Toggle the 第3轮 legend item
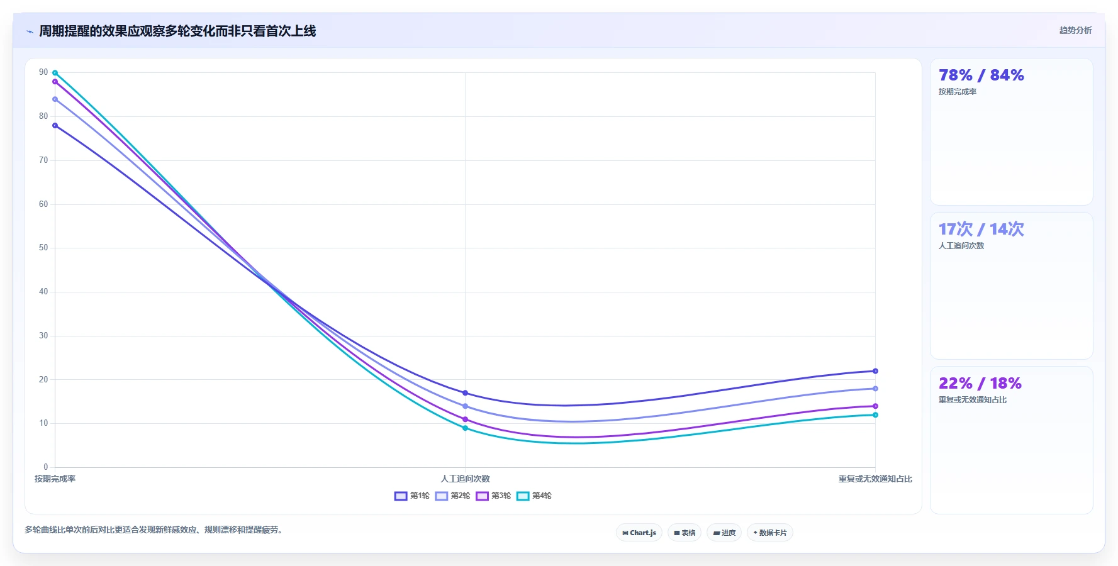The image size is (1118, 566). click(493, 496)
